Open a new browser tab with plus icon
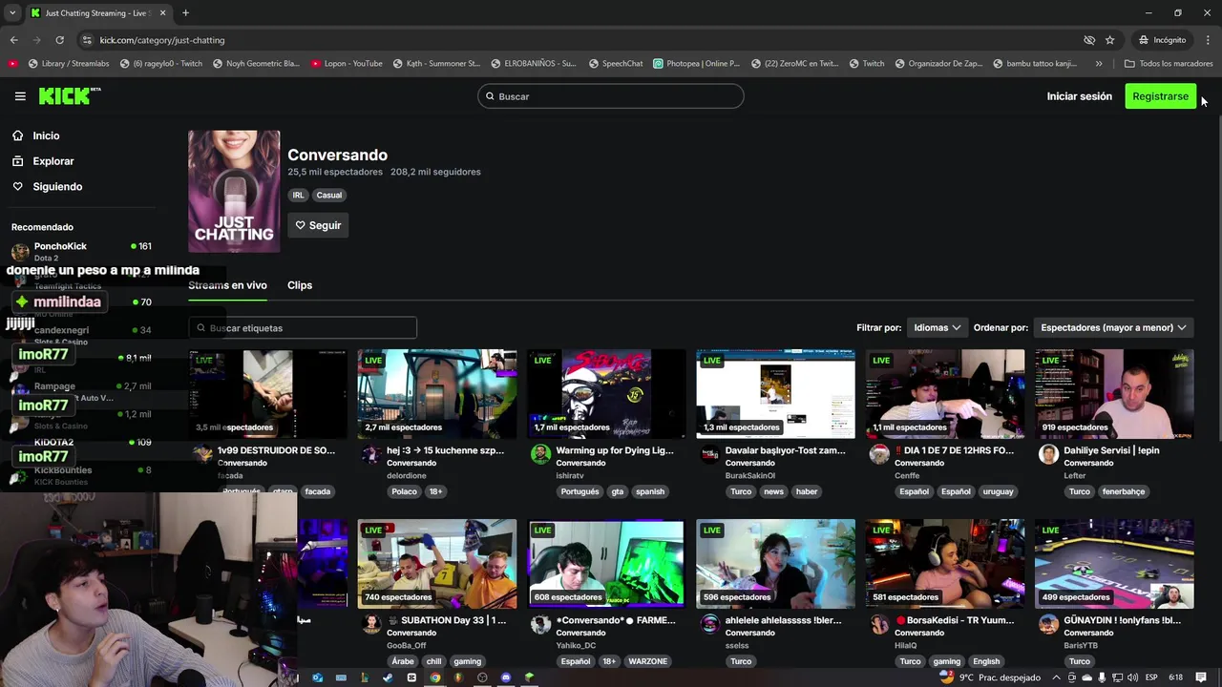The height and width of the screenshot is (687, 1222). point(185,13)
